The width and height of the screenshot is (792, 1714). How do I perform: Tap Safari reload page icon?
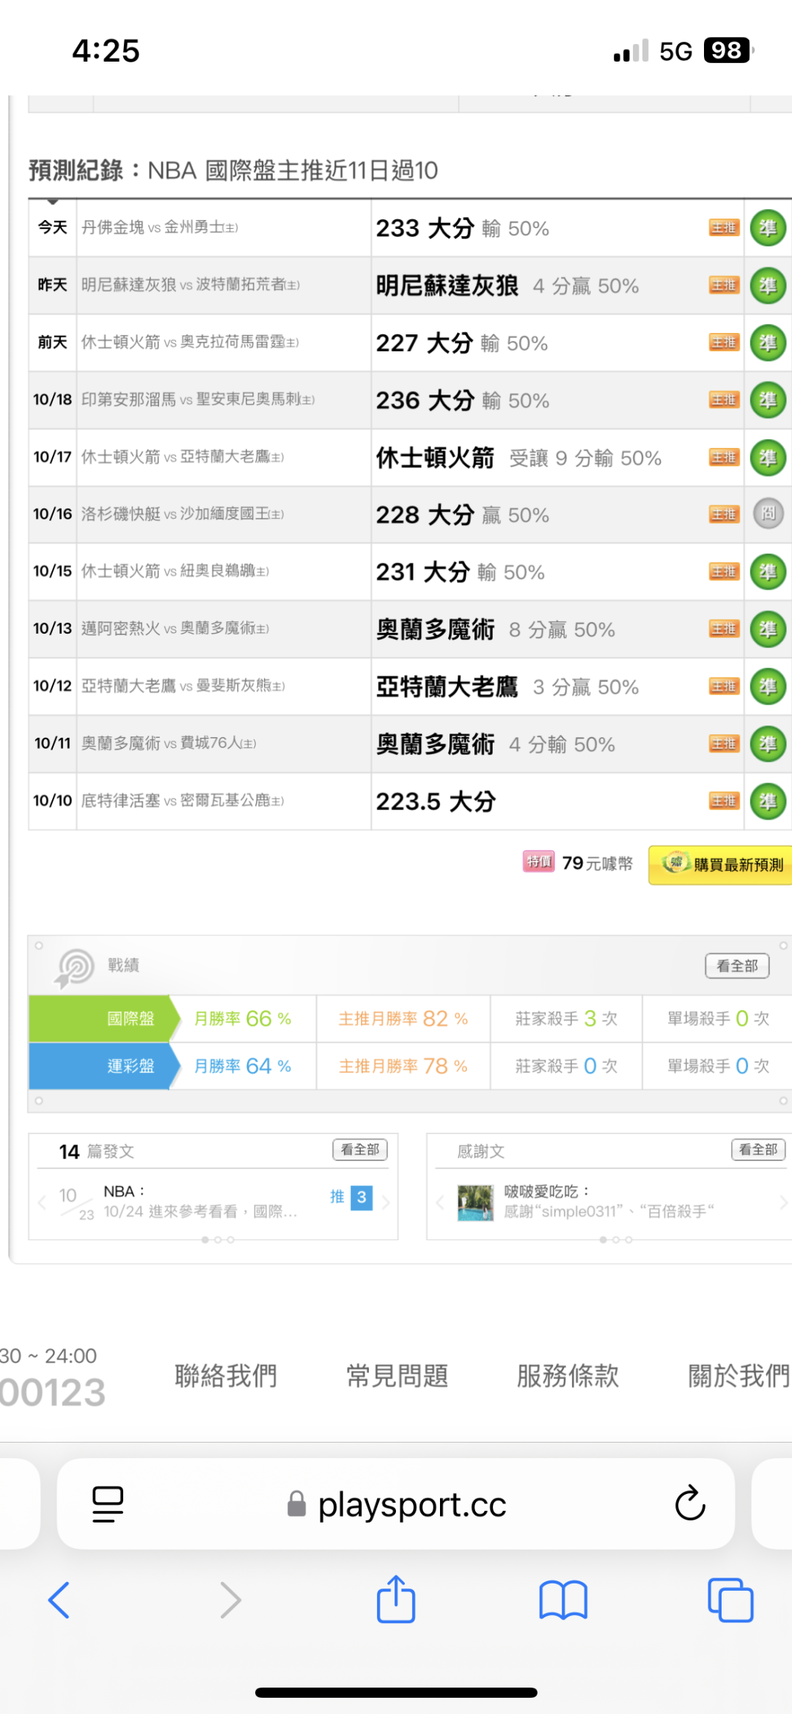(x=689, y=1503)
